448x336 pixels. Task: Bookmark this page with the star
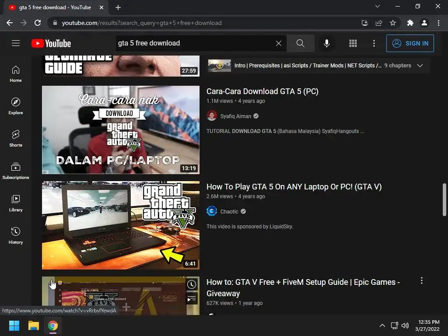(x=393, y=23)
